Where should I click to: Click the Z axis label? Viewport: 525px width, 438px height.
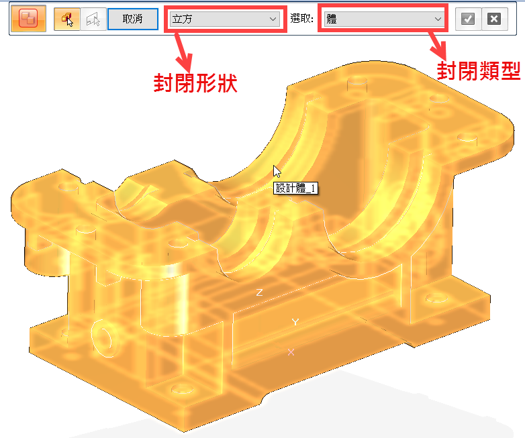click(x=259, y=292)
